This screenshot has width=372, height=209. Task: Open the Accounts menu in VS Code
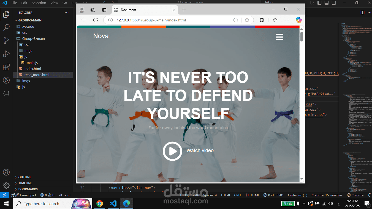pyautogui.click(x=6, y=172)
